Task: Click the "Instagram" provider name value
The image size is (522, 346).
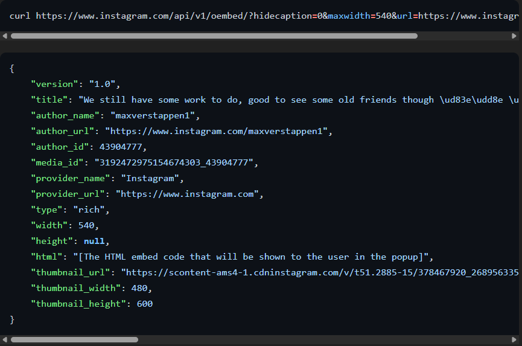Action: click(x=150, y=178)
